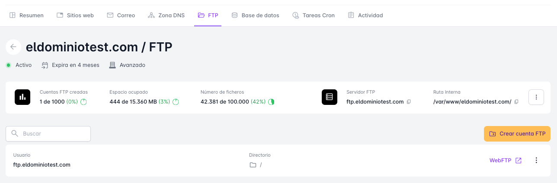Open options menu for ftp.eldominiotest.com account
Screen dimensions: 557x183
coord(536,161)
